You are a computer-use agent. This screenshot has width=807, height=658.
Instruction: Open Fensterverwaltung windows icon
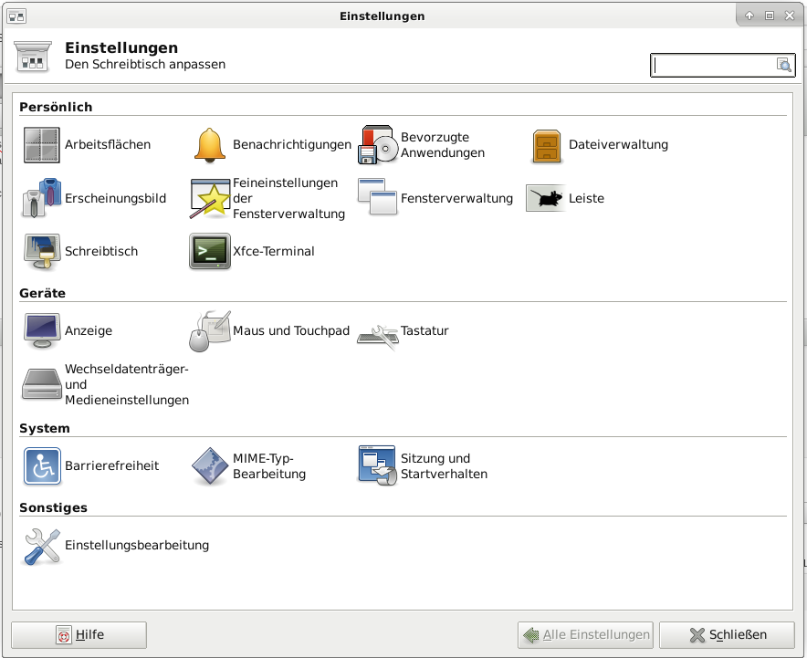[x=378, y=196]
